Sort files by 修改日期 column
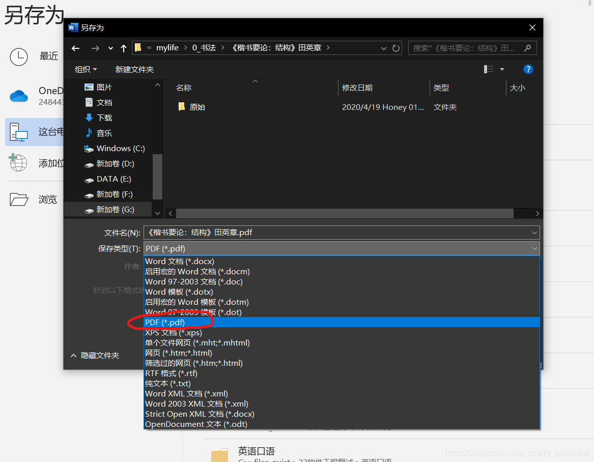The height and width of the screenshot is (462, 594). 357,88
